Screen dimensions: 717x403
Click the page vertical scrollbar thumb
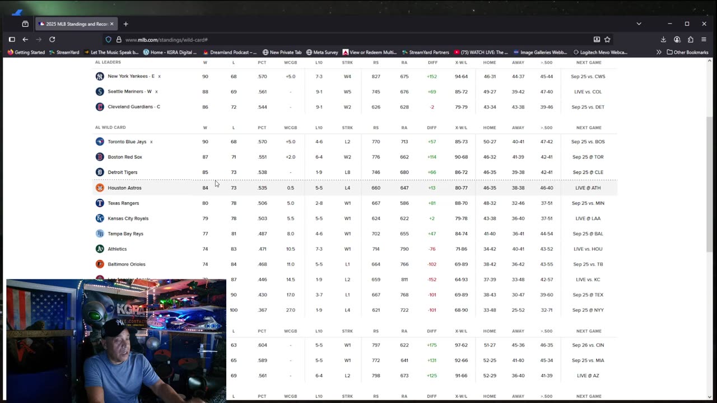pos(710,185)
